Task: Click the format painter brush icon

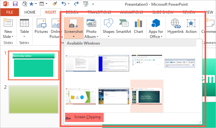Action: click(x=55, y=4)
